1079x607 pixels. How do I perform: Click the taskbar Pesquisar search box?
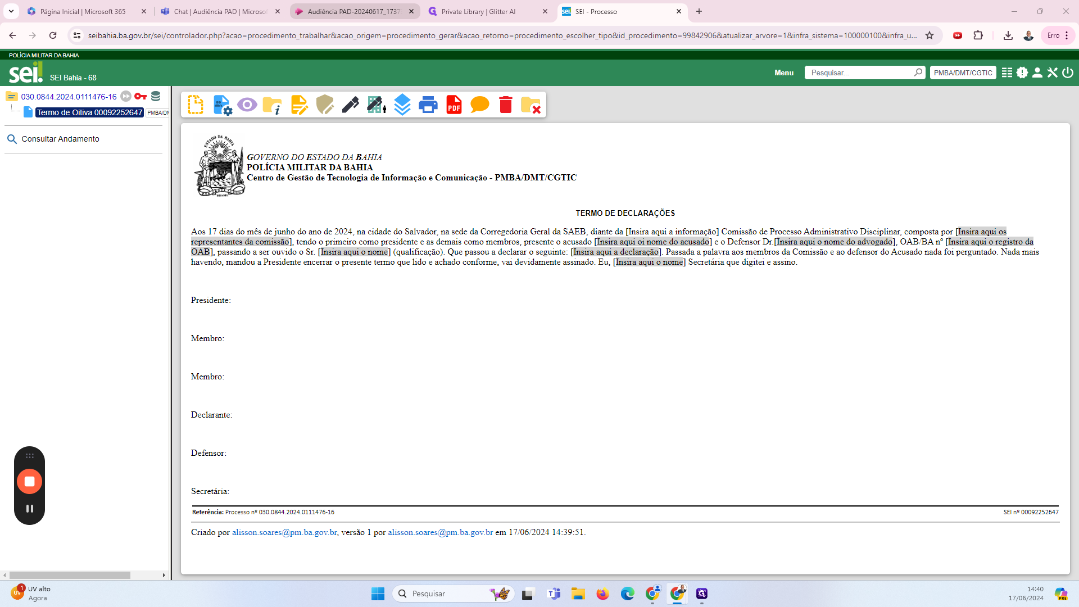coord(454,594)
